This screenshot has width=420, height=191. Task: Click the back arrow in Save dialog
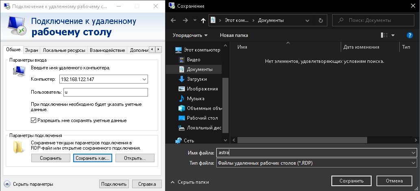point(173,20)
